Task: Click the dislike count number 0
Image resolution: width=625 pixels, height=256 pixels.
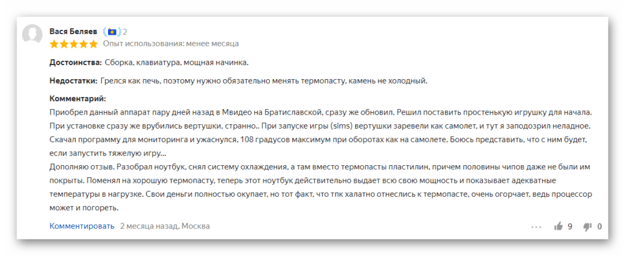Action: click(x=599, y=227)
